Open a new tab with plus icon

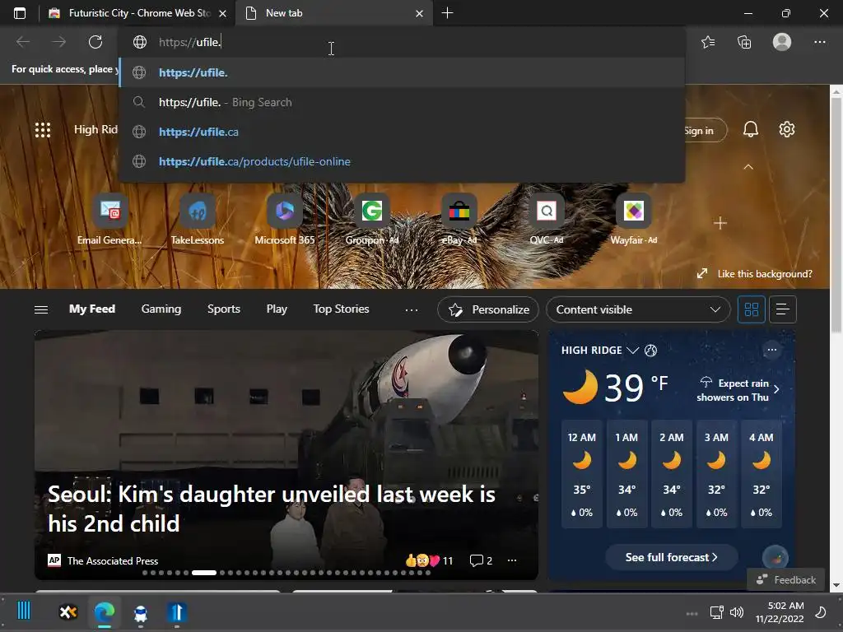[x=447, y=13]
